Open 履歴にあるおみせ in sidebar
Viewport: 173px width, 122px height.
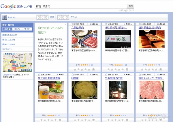(x=10, y=35)
